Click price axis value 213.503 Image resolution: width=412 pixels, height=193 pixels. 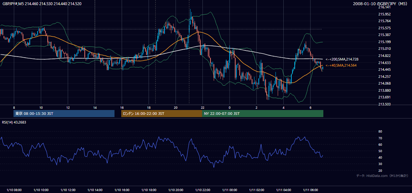(384, 104)
